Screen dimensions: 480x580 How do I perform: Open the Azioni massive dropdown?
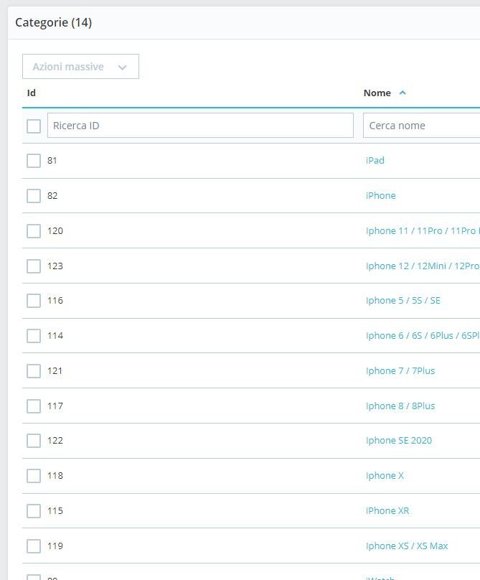[80, 67]
